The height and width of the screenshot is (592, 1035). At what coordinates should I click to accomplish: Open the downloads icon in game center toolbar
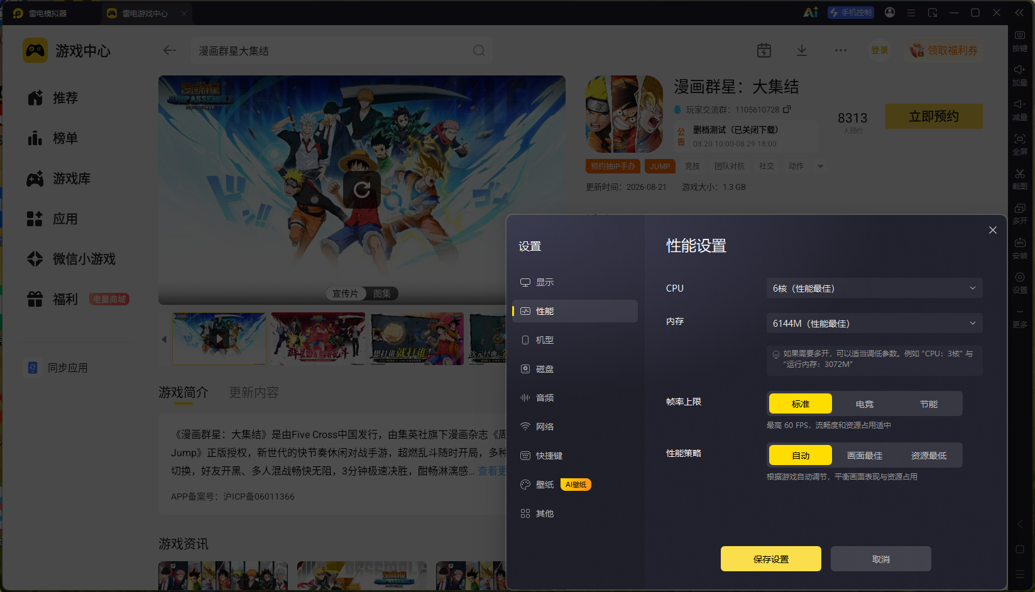[x=802, y=50]
